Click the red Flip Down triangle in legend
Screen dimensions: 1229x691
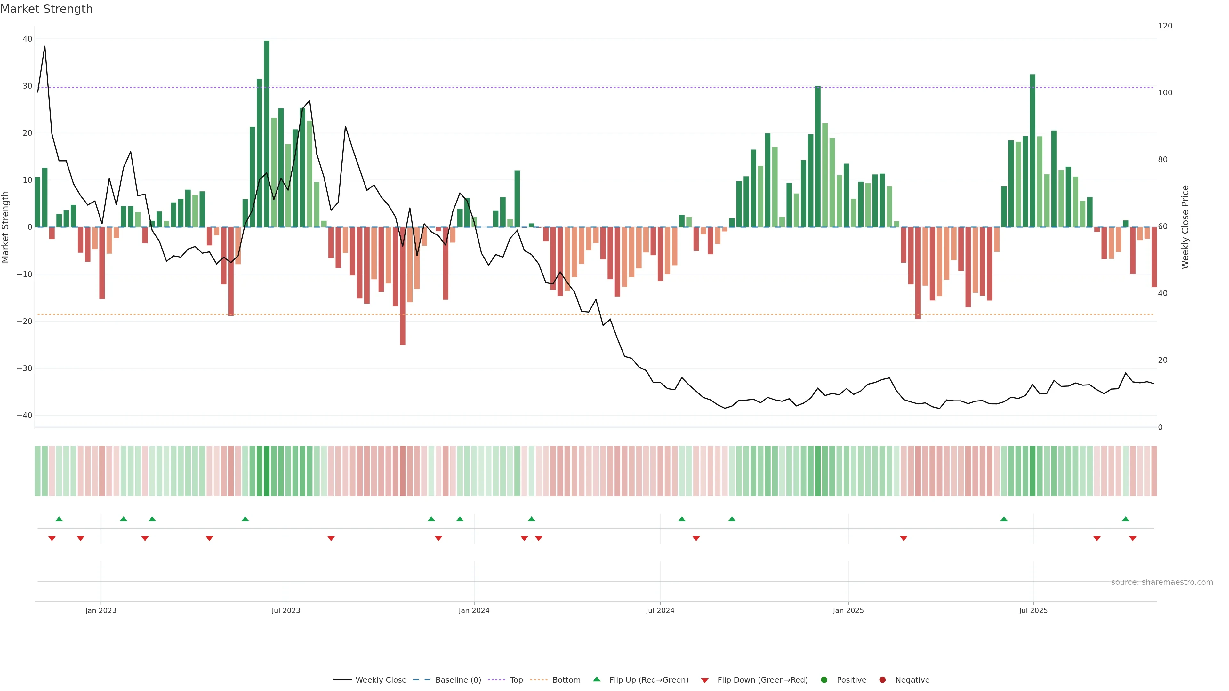(x=705, y=680)
